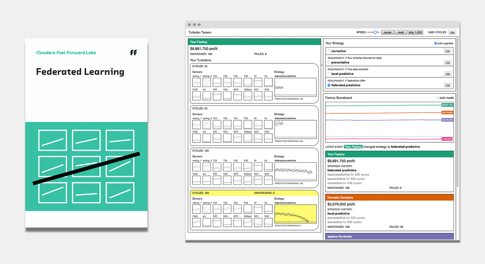Click the pink $-494,500 scoreboard tag
Screen dimensions: 485x264
coord(447,139)
